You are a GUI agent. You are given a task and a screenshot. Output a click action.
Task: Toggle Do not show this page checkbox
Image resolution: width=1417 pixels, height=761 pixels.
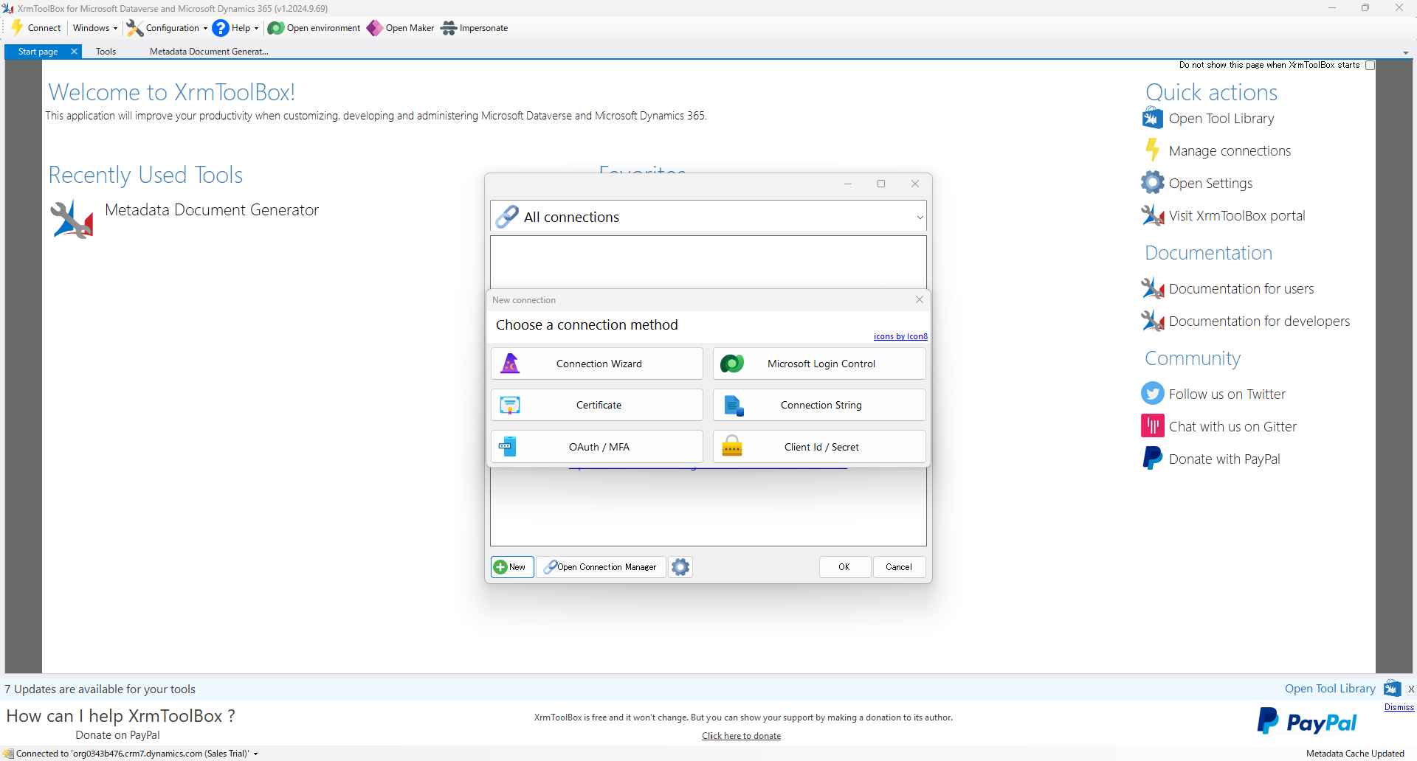tap(1370, 65)
